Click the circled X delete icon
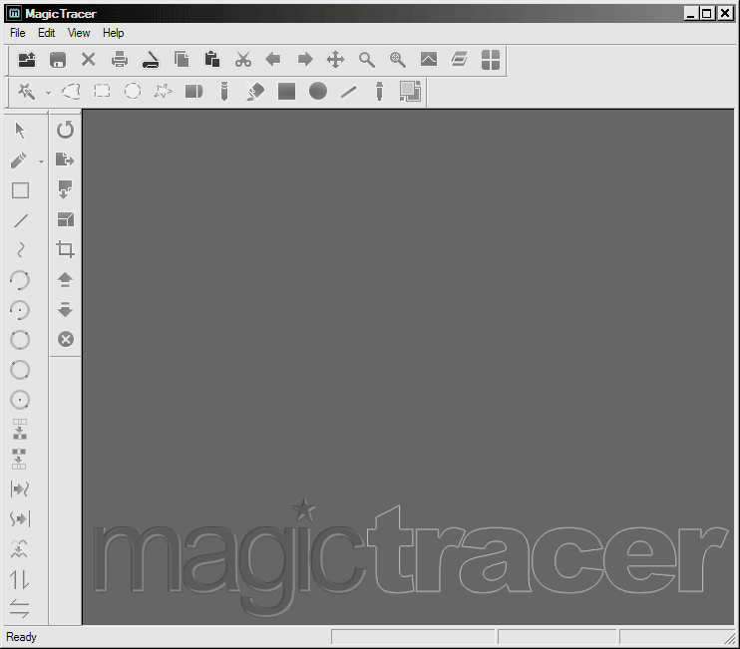 pos(66,339)
